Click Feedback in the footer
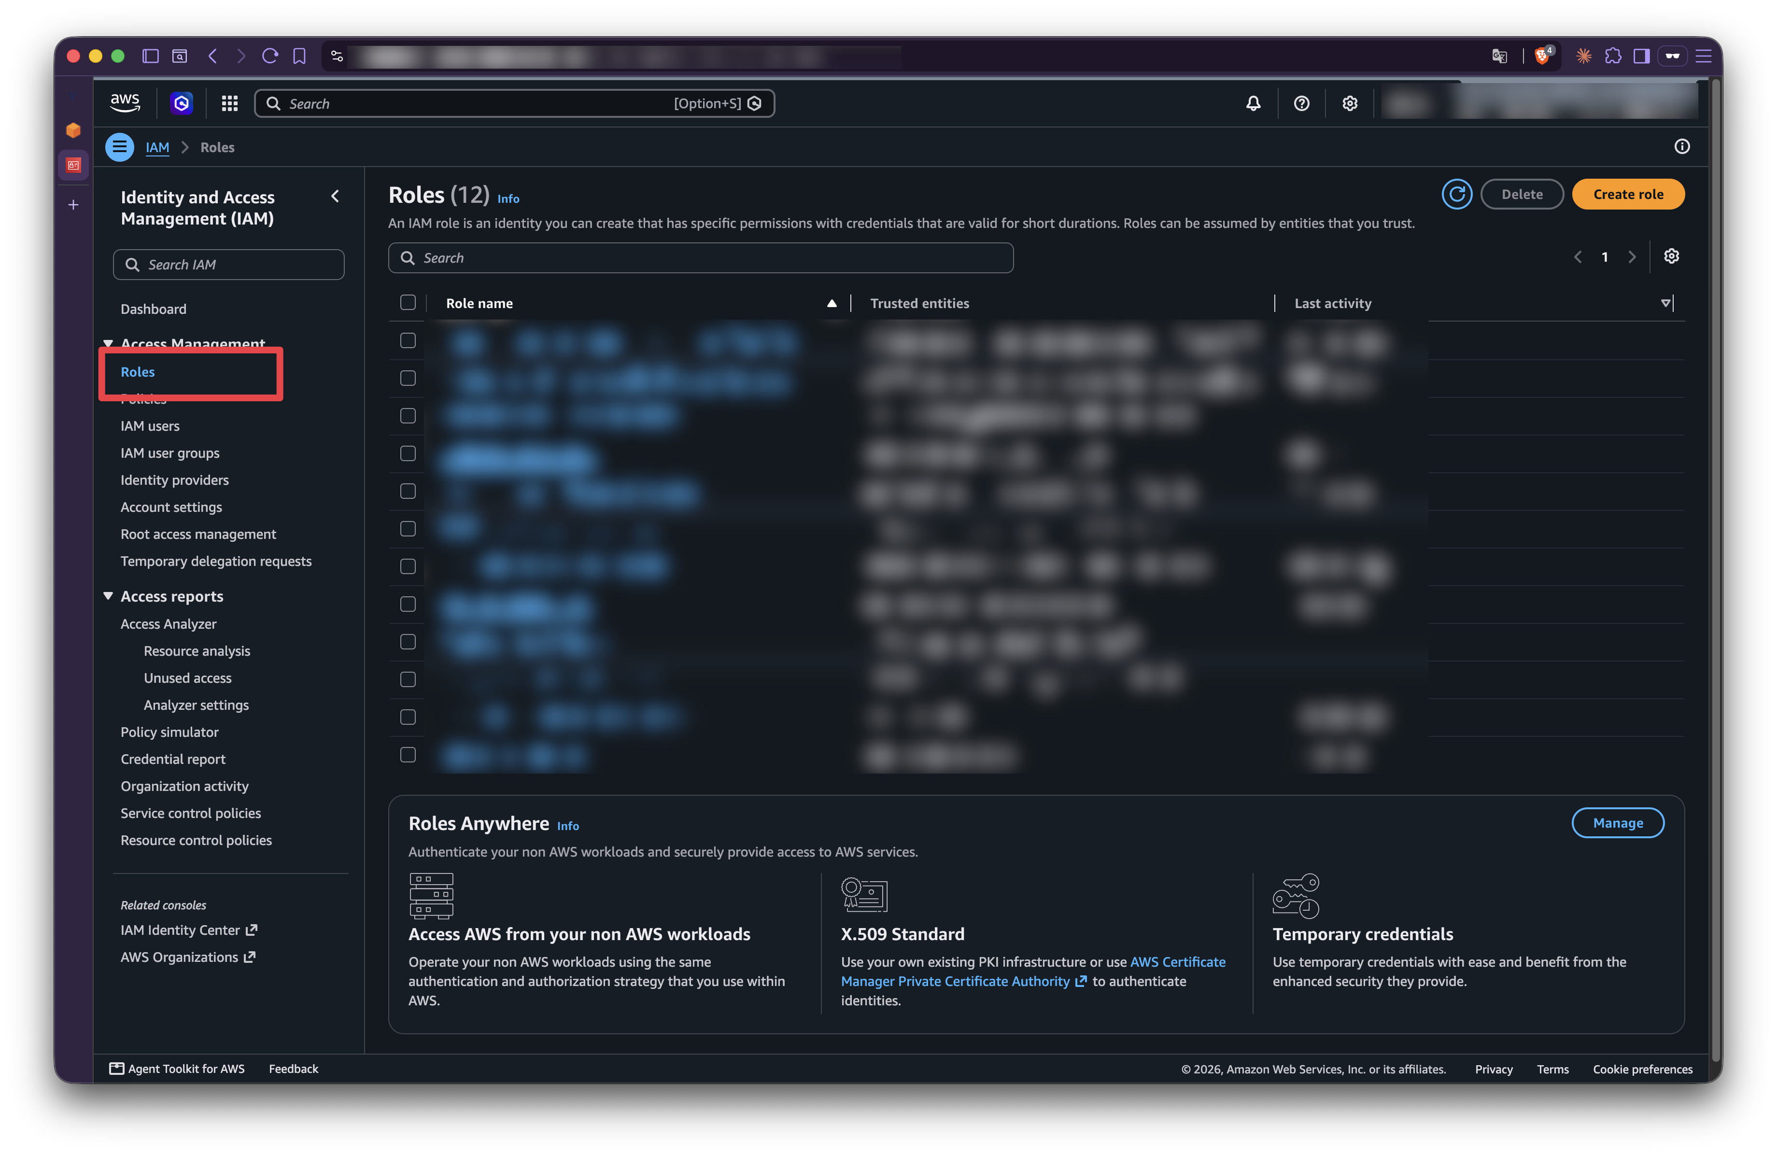Image resolution: width=1777 pixels, height=1155 pixels. (x=294, y=1069)
